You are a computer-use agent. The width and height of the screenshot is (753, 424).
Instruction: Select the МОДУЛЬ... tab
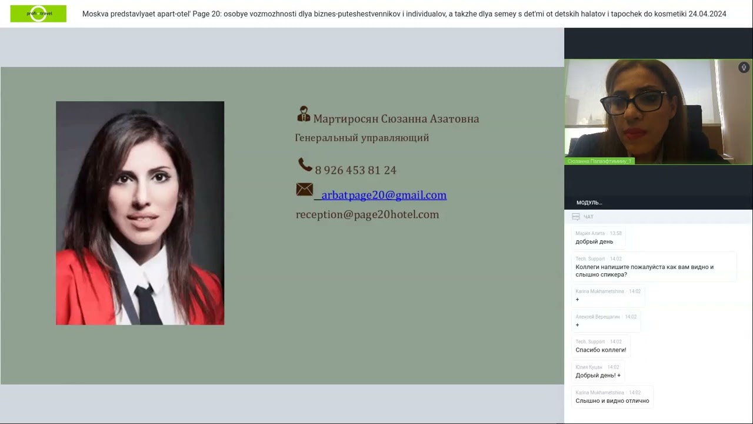coord(589,203)
